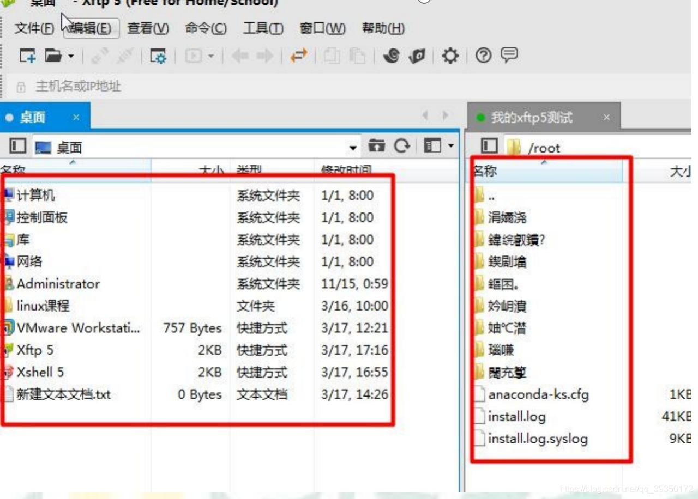
Task: Click the leaf-shaped Xftp toolbar icon
Action: pos(417,56)
